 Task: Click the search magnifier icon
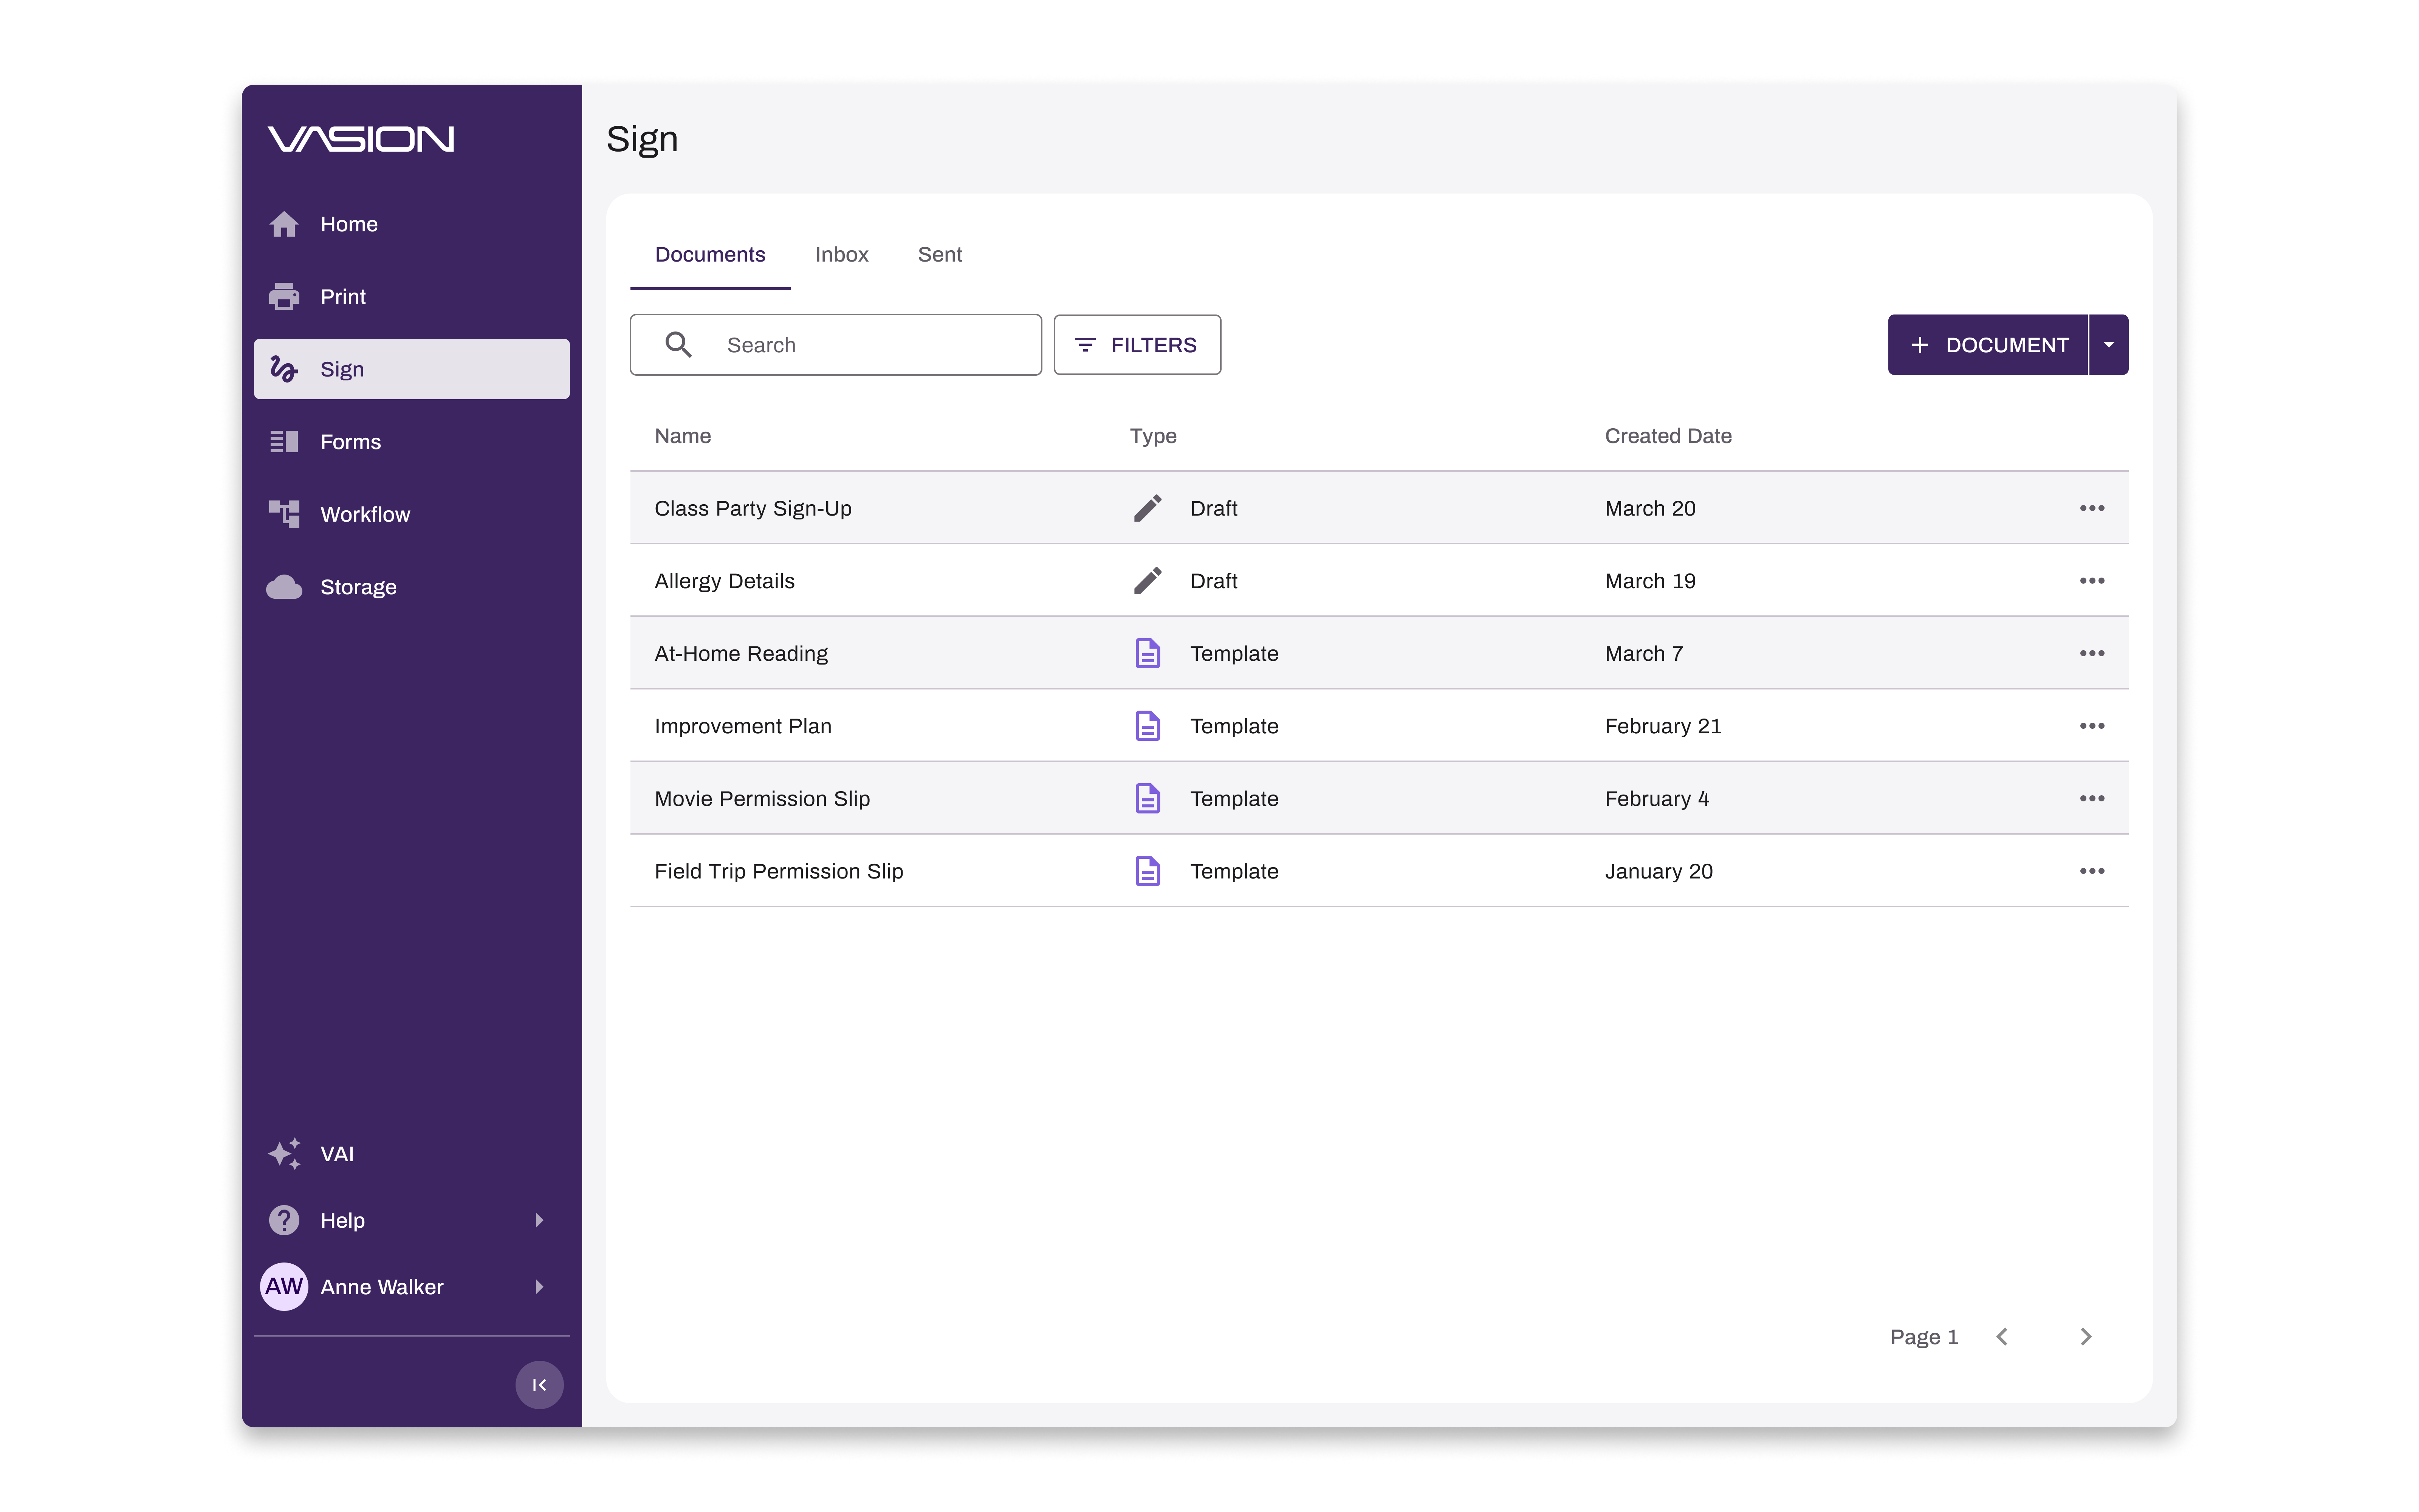pyautogui.click(x=680, y=344)
